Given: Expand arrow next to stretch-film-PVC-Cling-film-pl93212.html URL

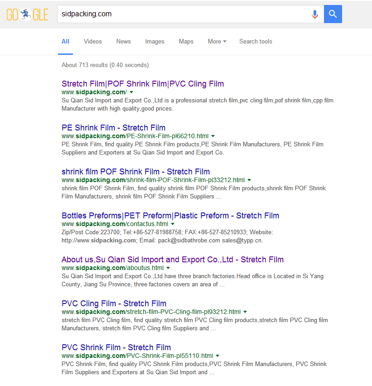Looking at the screenshot, I should coord(245,312).
